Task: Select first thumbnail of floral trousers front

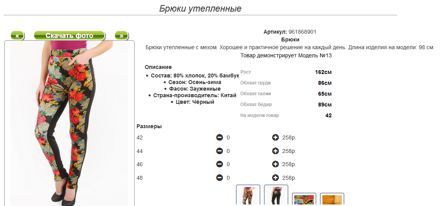Action: click(248, 196)
